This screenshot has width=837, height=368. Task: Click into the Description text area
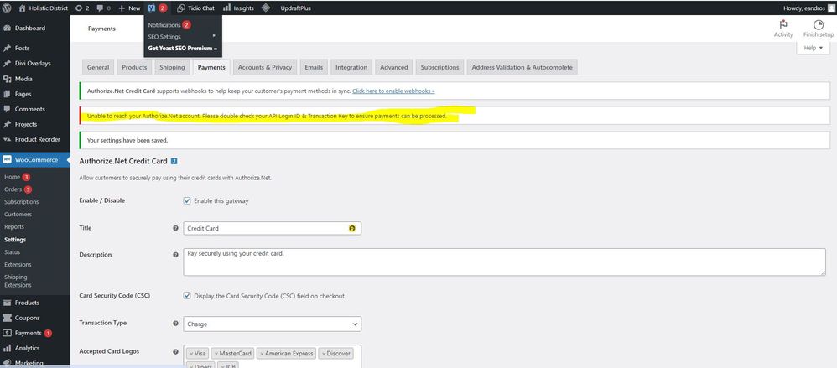[x=503, y=262]
